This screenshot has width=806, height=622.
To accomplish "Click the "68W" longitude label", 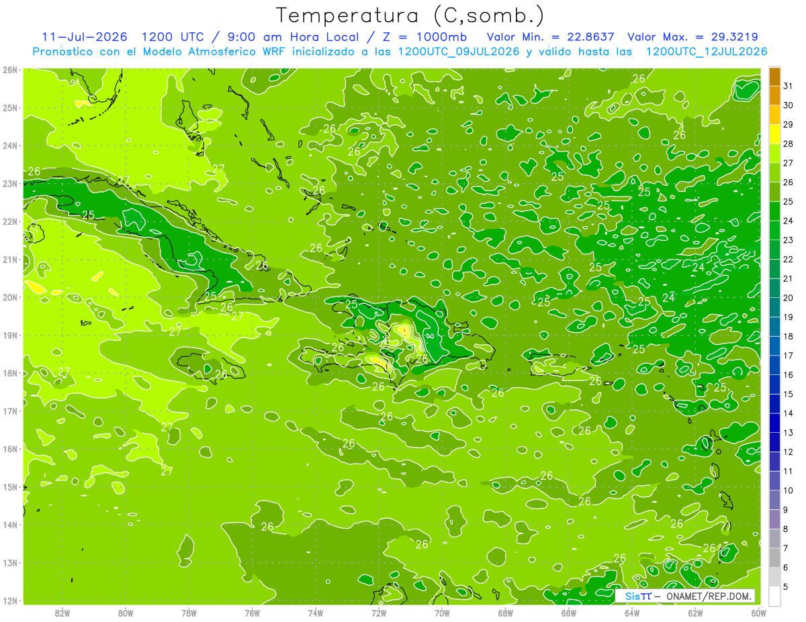I will [506, 613].
